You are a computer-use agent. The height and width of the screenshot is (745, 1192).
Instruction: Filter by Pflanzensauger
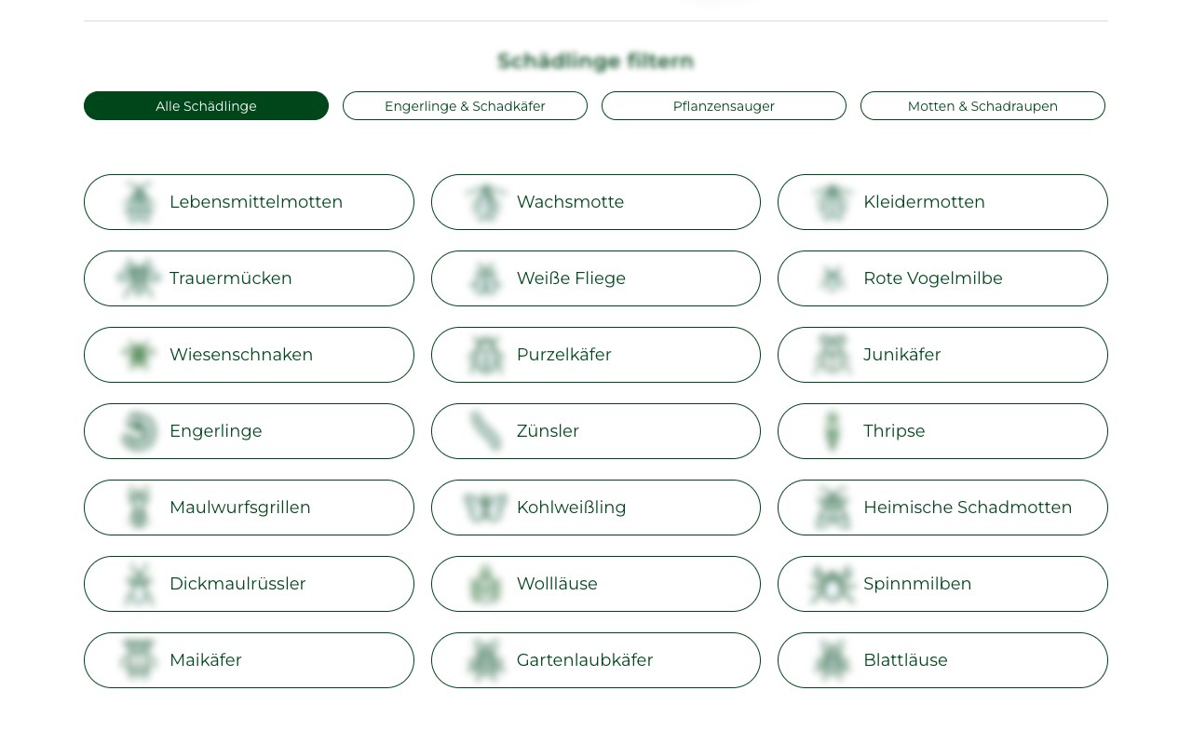coord(724,106)
